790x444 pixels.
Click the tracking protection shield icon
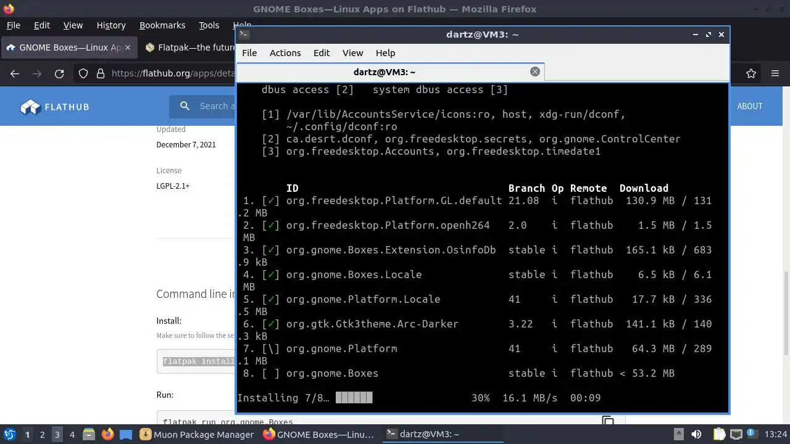[x=83, y=73]
